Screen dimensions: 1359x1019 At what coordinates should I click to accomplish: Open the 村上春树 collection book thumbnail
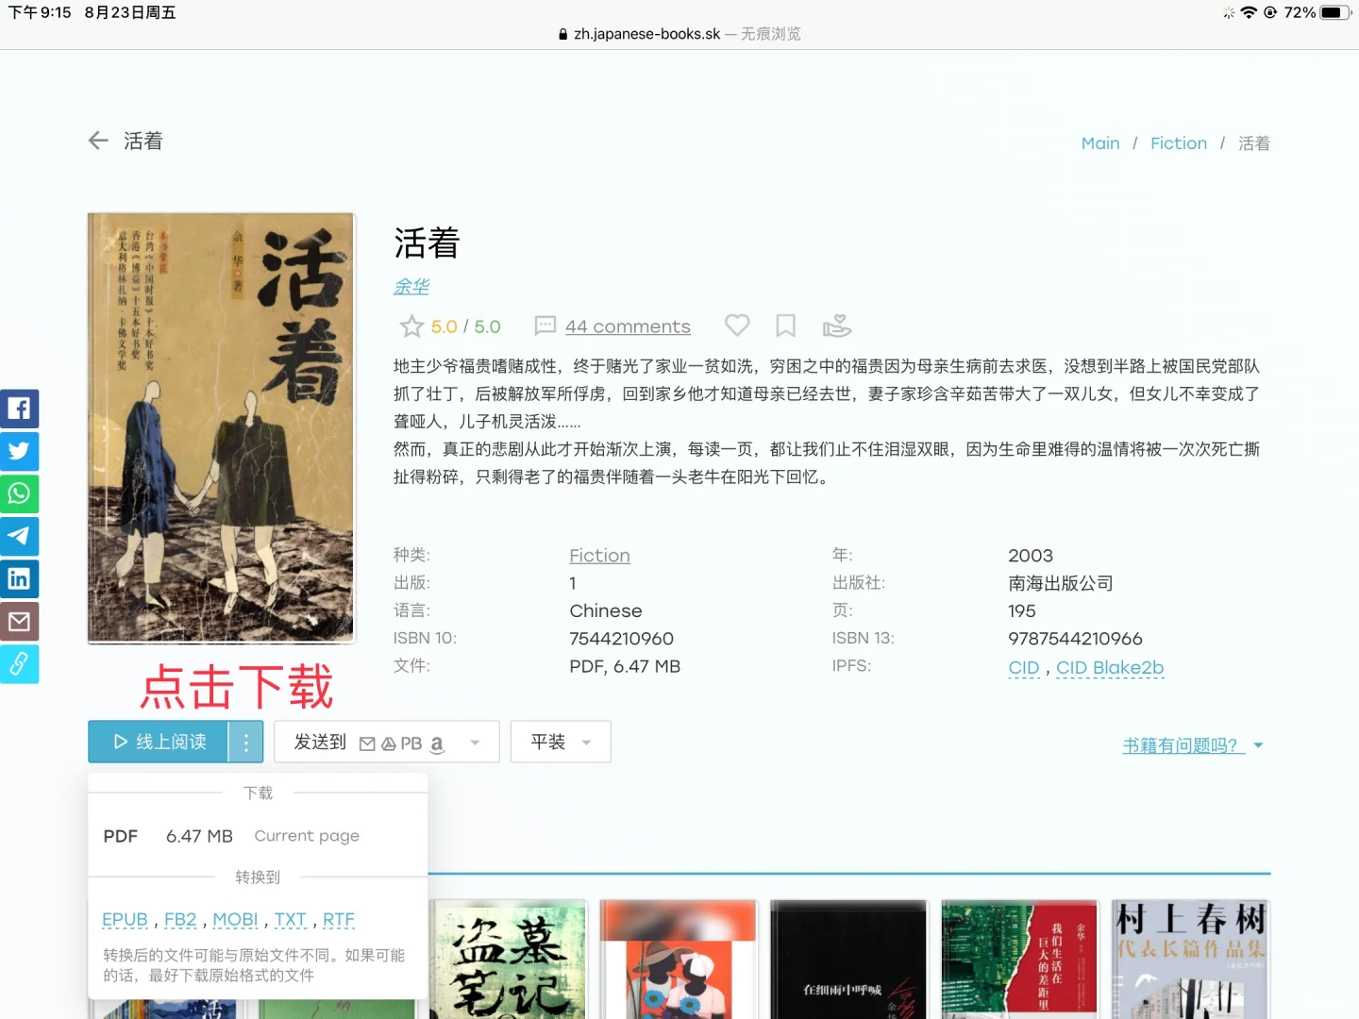(x=1190, y=960)
